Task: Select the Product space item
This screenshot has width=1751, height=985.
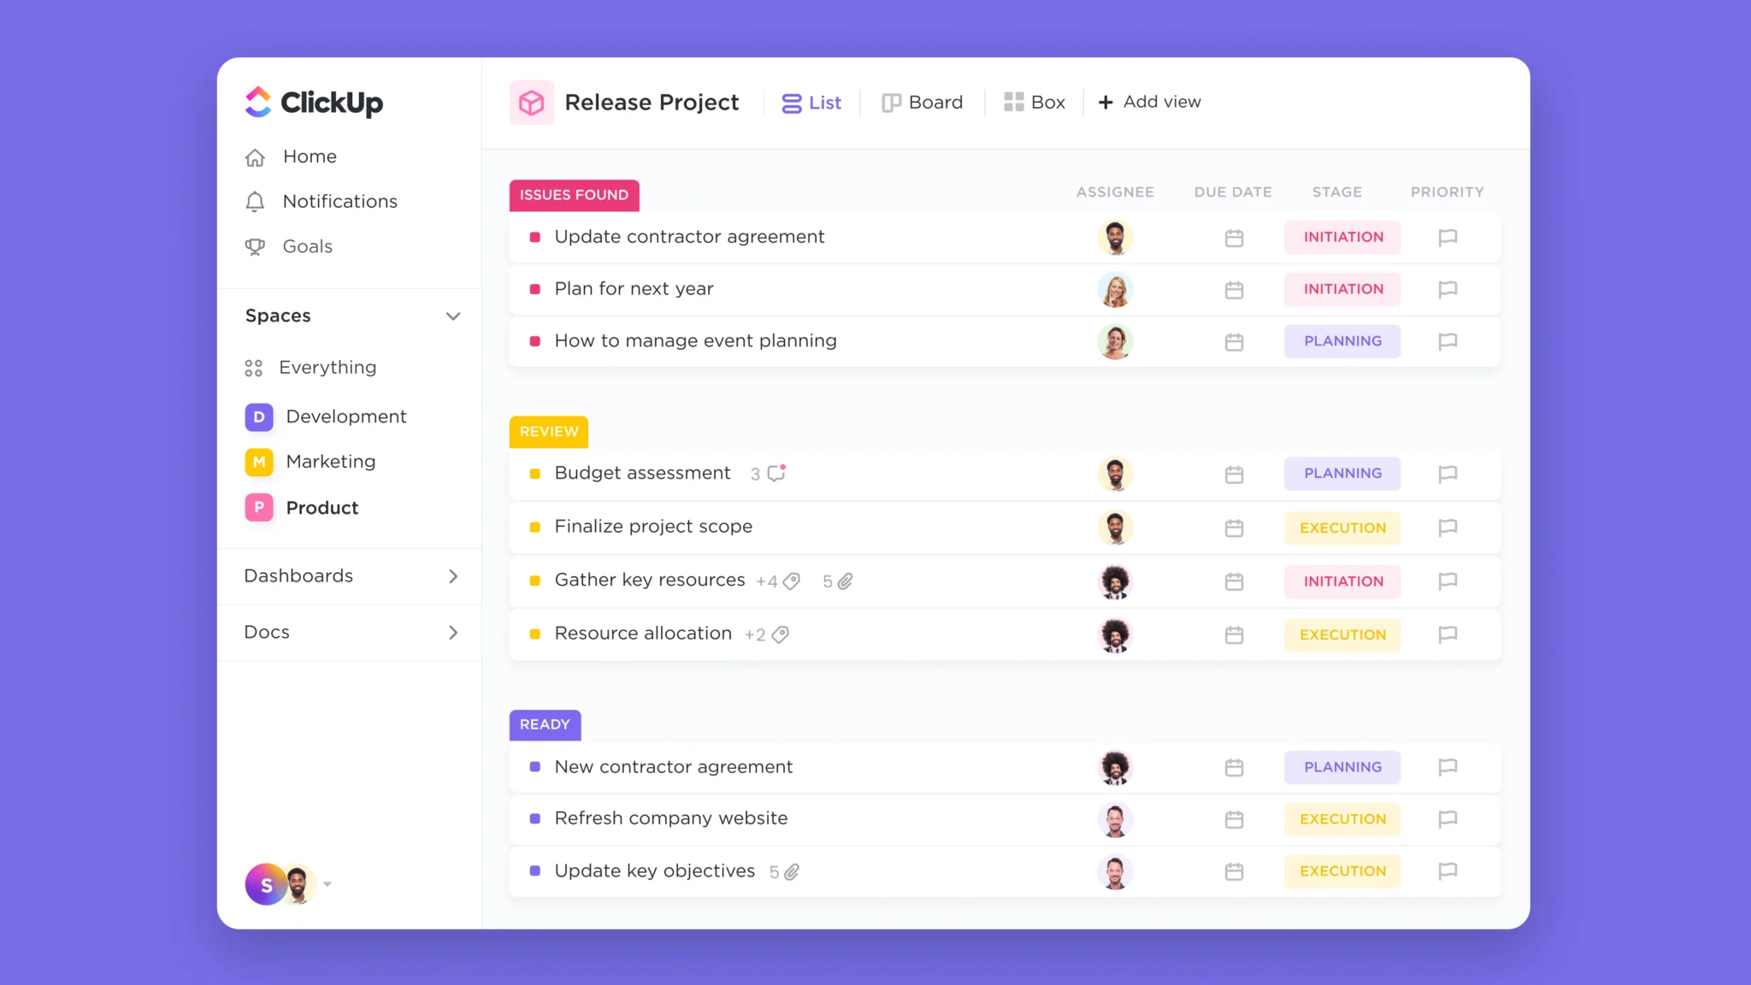Action: [322, 506]
